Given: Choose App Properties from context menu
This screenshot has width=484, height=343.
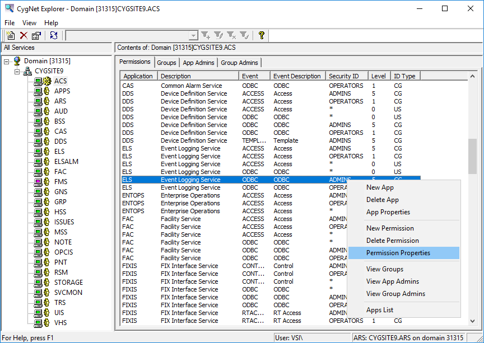Looking at the screenshot, I should pos(404,212).
